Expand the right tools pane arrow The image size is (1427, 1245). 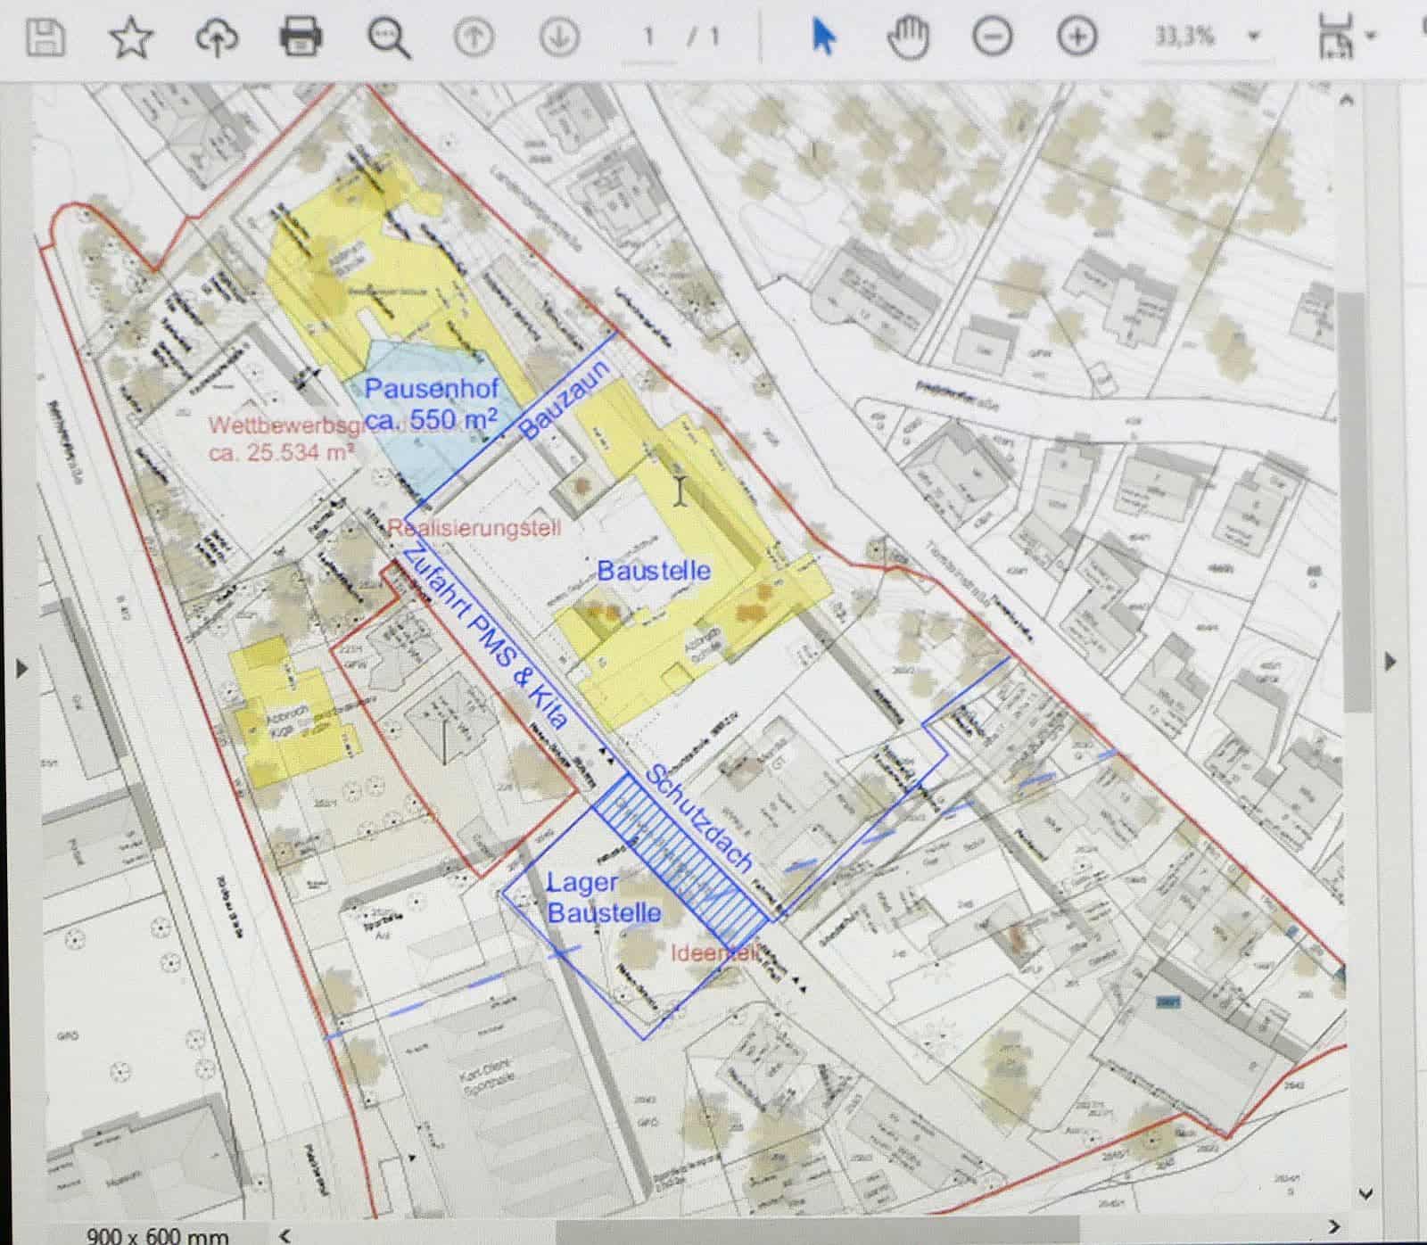(x=1390, y=662)
